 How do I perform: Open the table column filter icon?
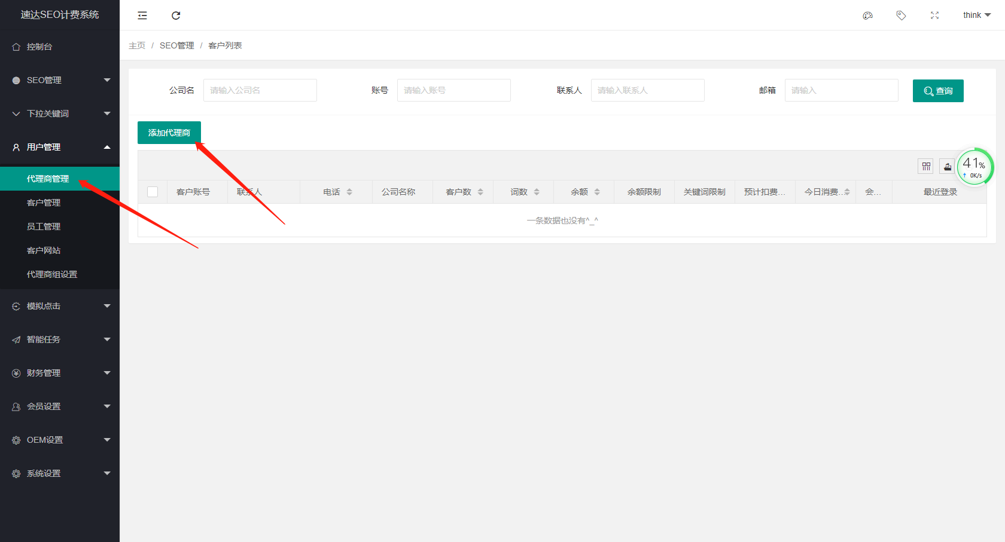click(x=926, y=167)
